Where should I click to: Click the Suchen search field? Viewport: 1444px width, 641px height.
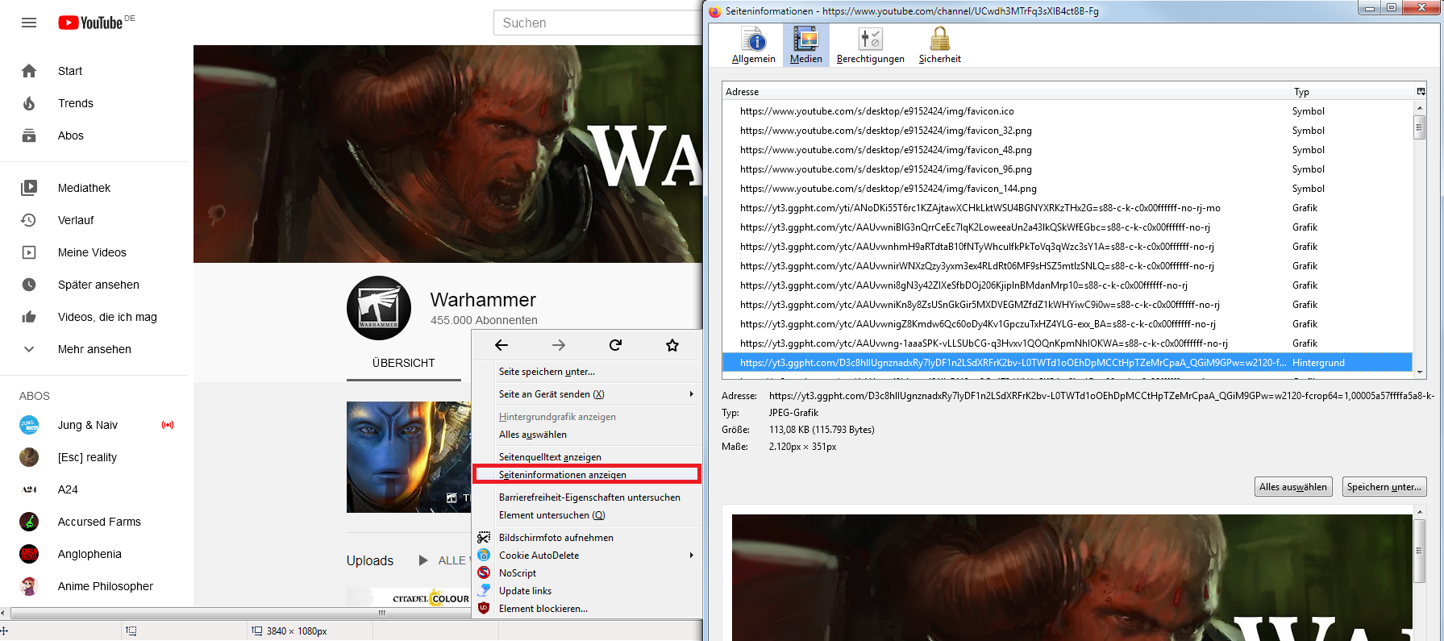598,23
